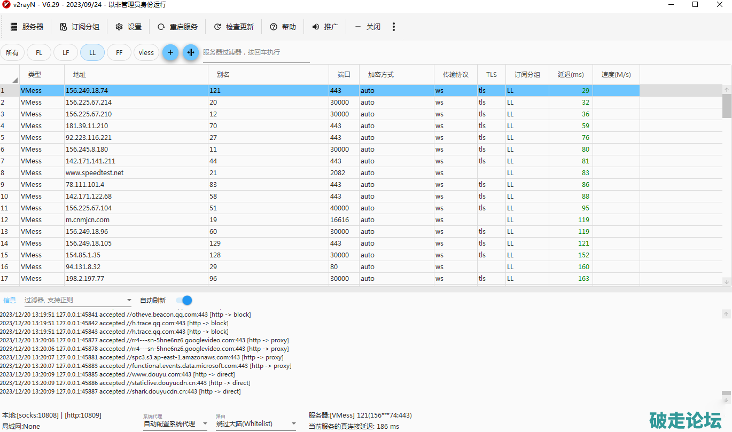Click the 服务器过滤器 server filter input
Image resolution: width=732 pixels, height=432 pixels.
pos(255,52)
